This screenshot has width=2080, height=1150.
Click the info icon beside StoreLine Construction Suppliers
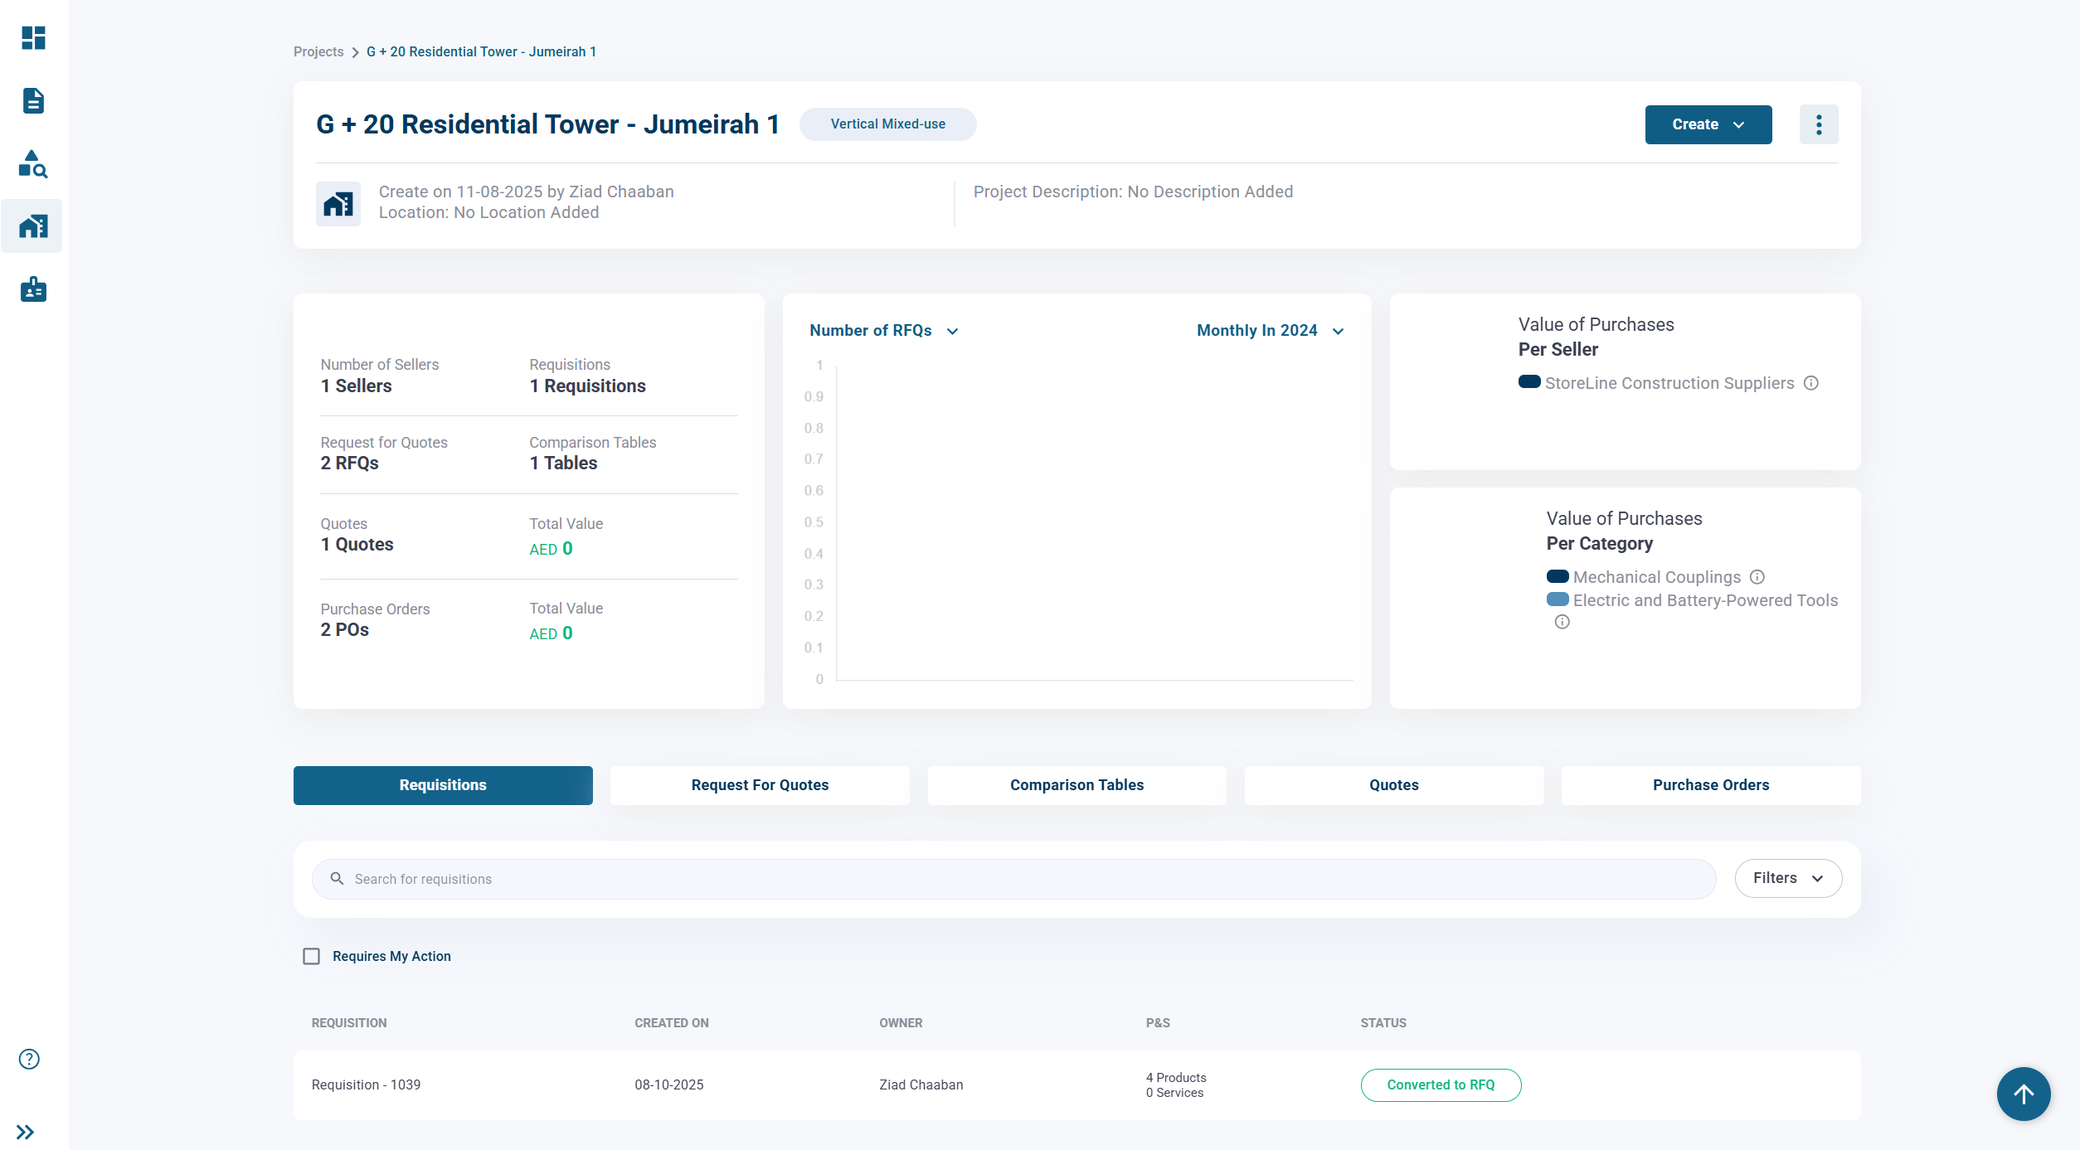1810,383
